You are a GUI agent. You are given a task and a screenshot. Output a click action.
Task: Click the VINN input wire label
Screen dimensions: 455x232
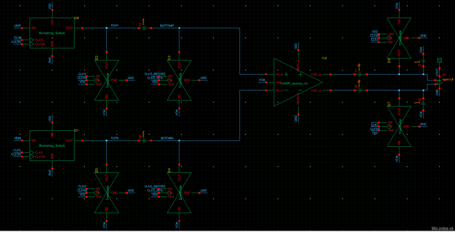tap(17, 138)
